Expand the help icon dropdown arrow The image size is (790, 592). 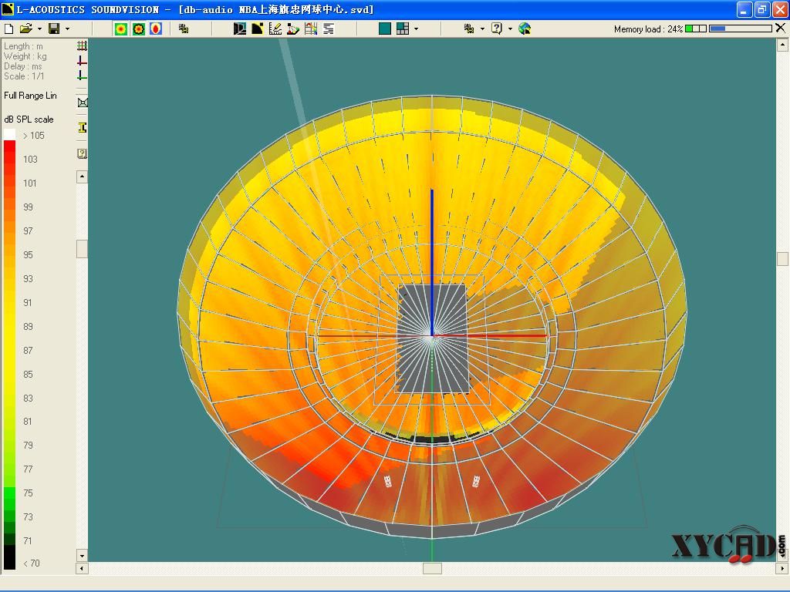pyautogui.click(x=511, y=29)
